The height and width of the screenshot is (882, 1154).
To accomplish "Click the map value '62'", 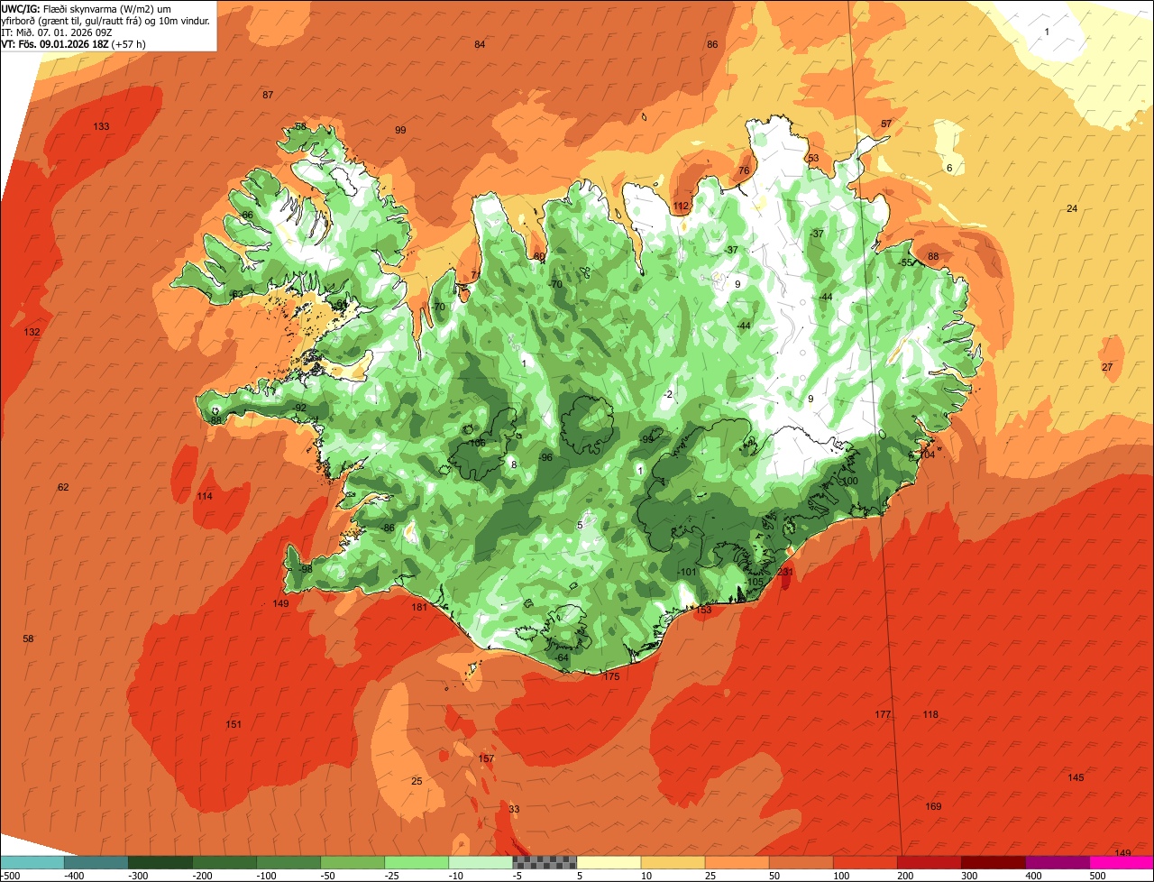I will tap(63, 488).
